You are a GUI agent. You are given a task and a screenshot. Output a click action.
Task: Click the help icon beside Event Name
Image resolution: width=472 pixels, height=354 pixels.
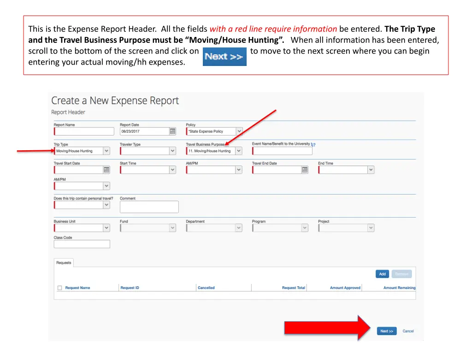point(313,145)
